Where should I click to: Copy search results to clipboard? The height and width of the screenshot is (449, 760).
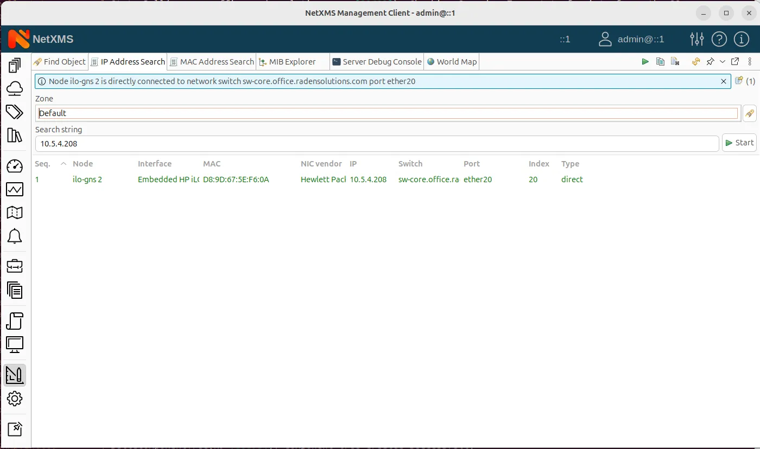(x=660, y=61)
